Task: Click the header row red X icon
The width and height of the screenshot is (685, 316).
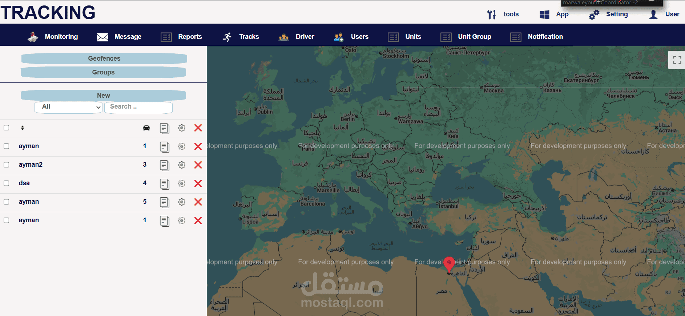Action: 198,128
